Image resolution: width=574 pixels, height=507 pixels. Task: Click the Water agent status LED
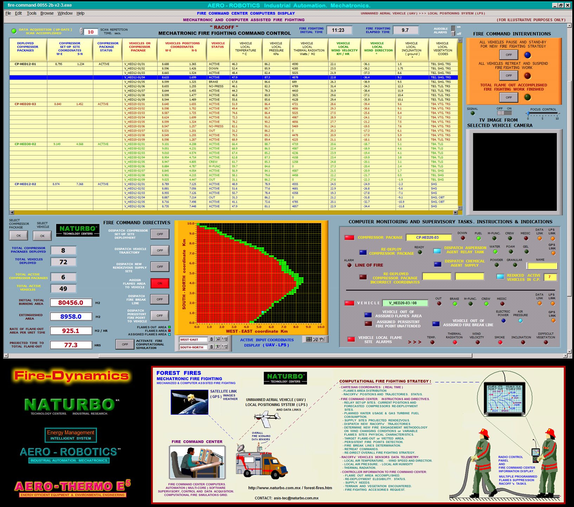coord(495,251)
